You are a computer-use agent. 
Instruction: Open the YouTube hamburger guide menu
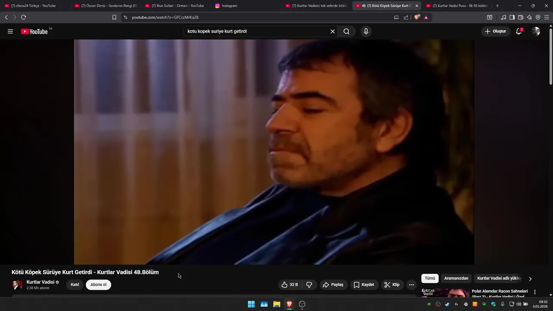(x=10, y=32)
